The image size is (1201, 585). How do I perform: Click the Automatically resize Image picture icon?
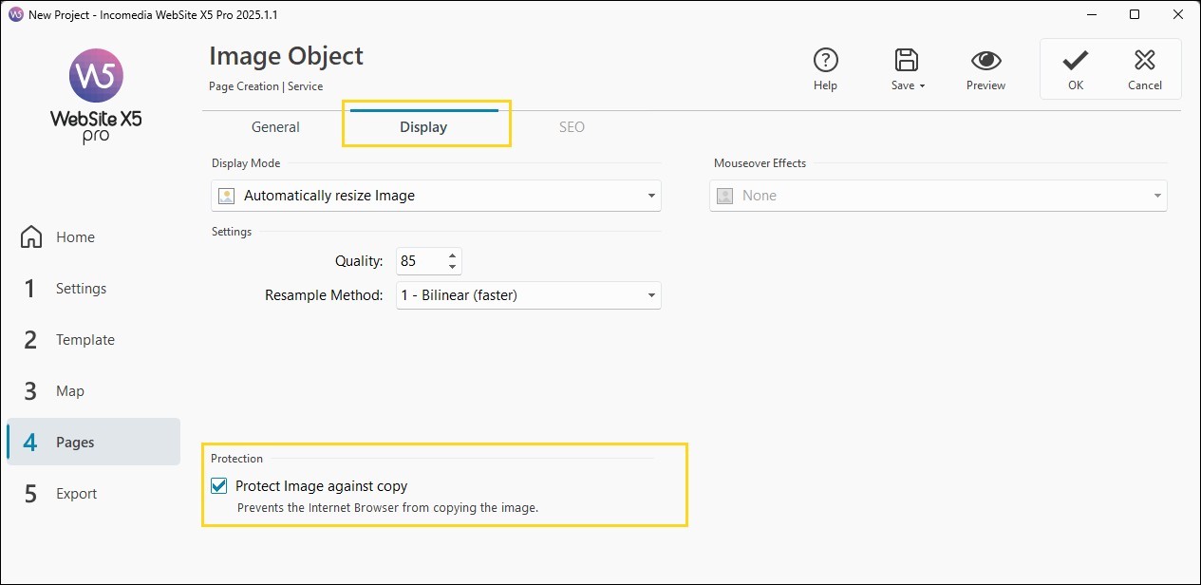coord(226,196)
